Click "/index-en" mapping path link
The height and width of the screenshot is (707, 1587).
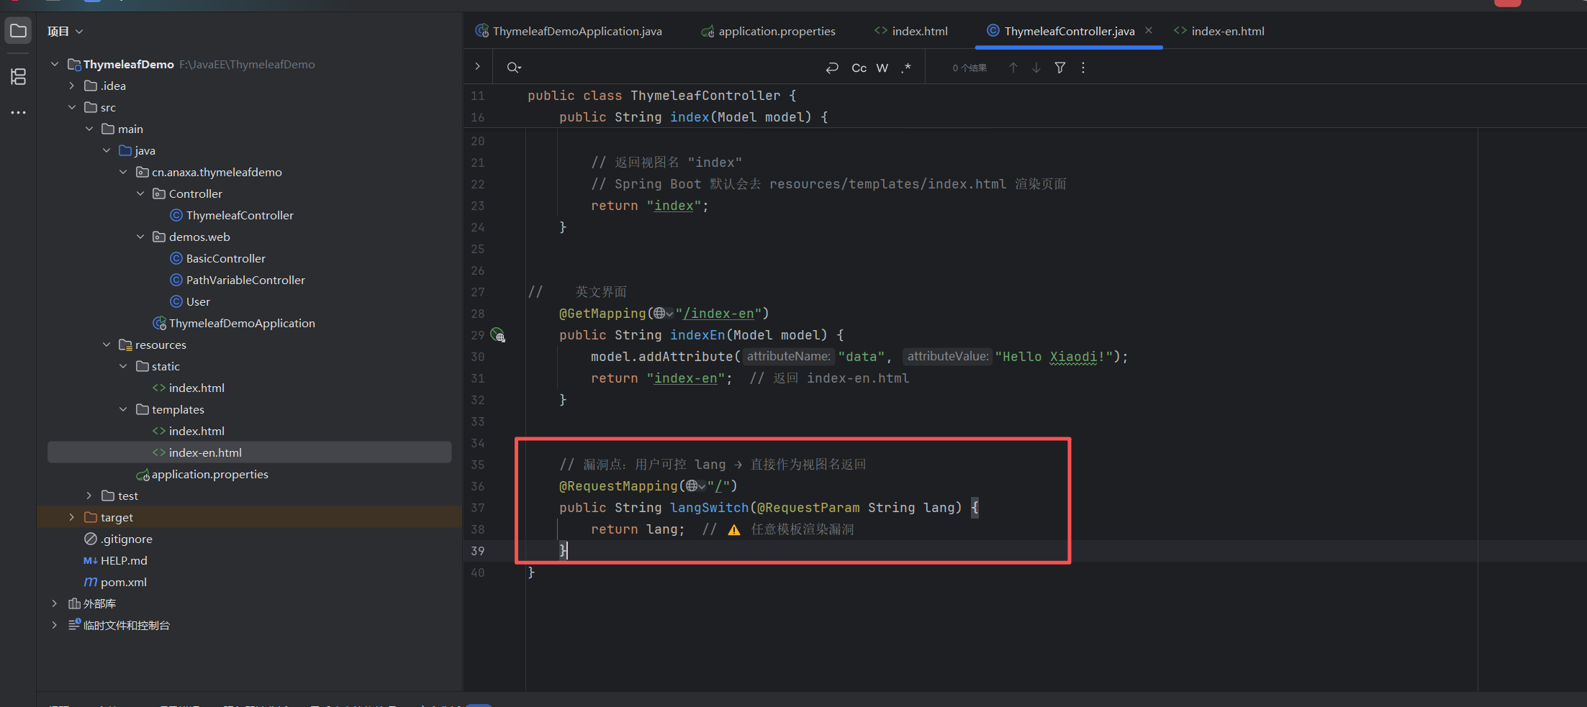[x=718, y=314]
